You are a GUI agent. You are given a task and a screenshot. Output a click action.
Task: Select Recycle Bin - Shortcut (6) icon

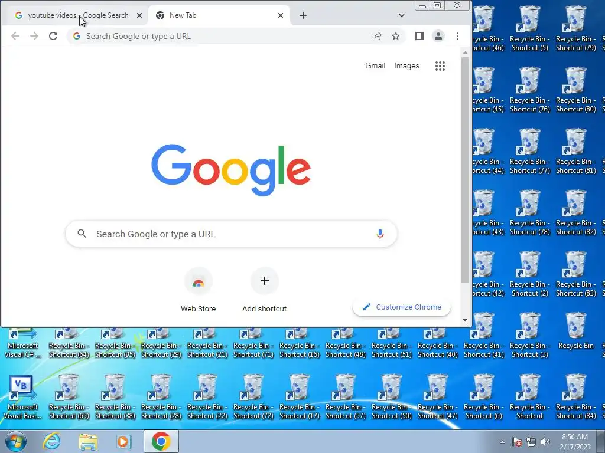tap(484, 397)
